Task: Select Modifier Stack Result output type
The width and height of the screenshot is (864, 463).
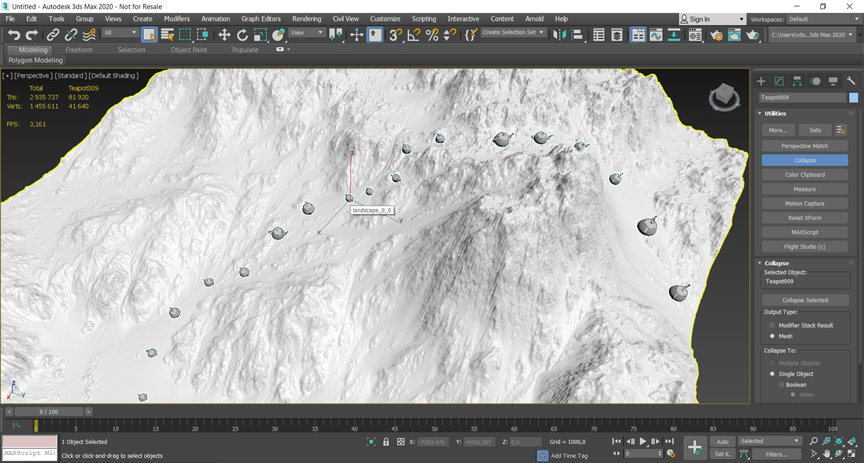Action: click(772, 325)
